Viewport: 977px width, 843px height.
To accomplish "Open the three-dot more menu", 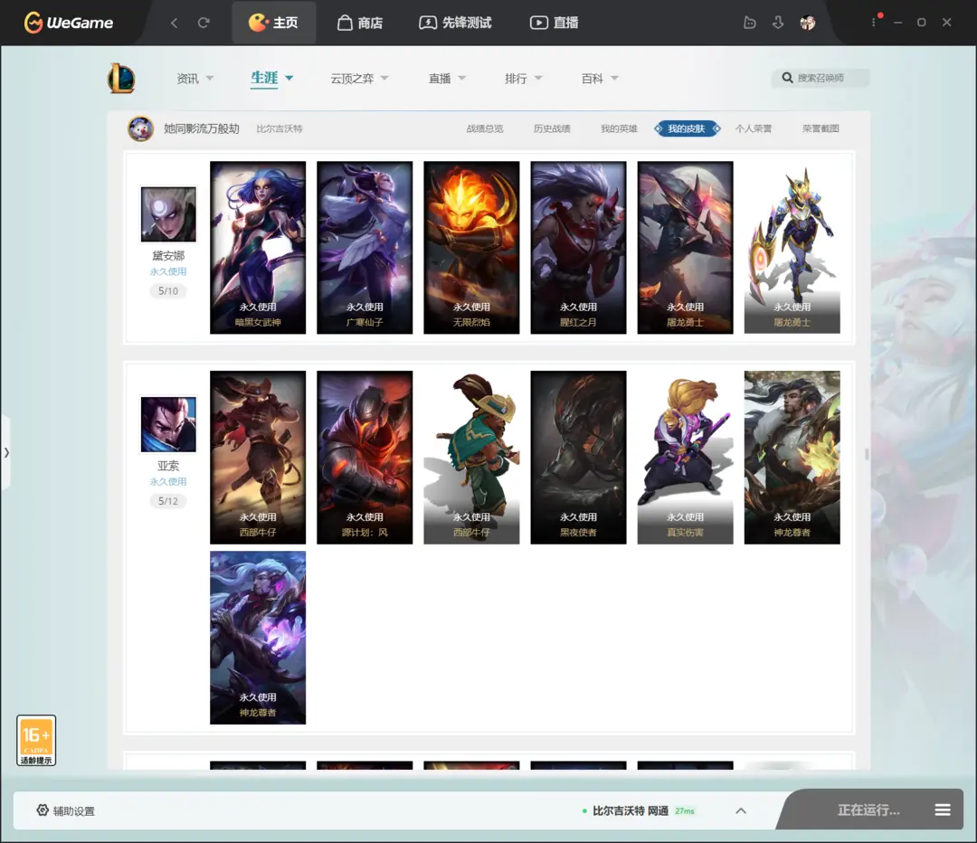I will click(874, 23).
